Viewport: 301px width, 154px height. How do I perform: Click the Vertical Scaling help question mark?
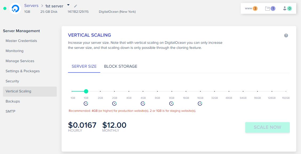tap(286, 35)
